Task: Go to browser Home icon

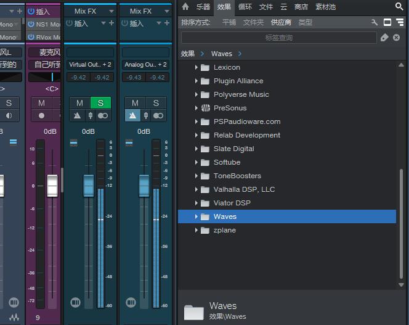Action: (x=185, y=7)
